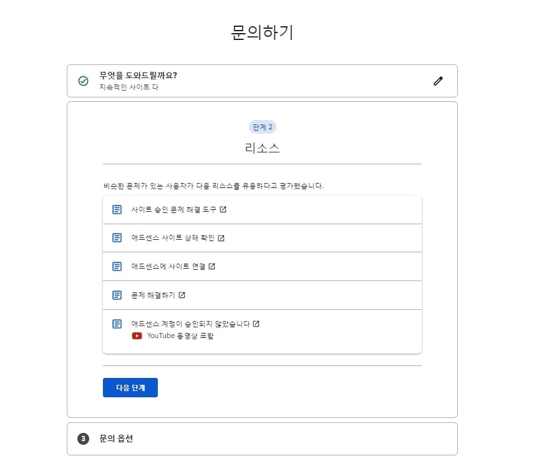Click the document icon beside 애드센스 사이트 상태 확인

(116, 238)
